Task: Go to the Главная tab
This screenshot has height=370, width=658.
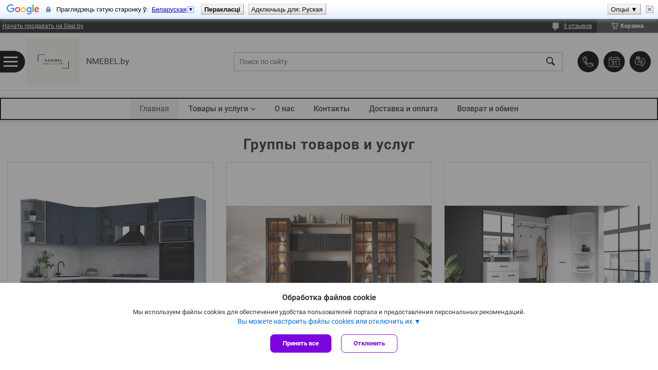Action: (x=154, y=109)
